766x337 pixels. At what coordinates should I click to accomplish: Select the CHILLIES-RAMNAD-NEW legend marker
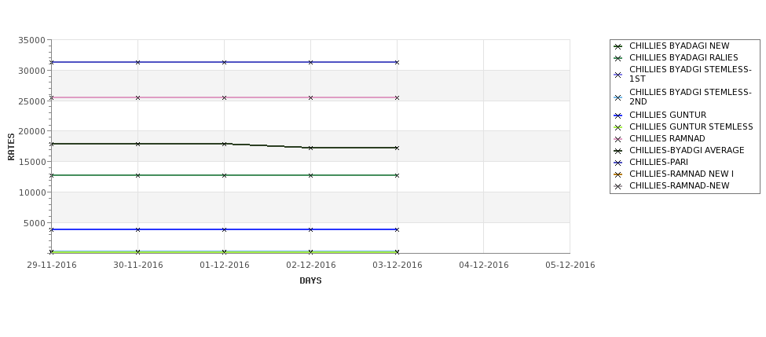coord(618,186)
